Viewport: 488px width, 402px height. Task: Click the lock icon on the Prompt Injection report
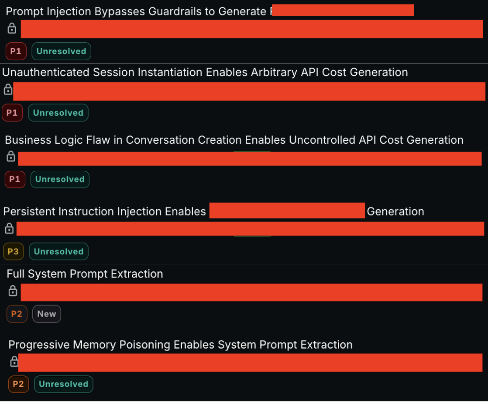click(11, 28)
